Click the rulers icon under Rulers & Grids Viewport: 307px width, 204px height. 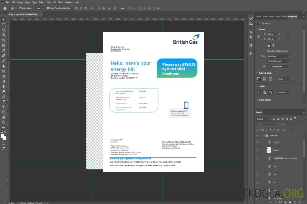pos(259,79)
